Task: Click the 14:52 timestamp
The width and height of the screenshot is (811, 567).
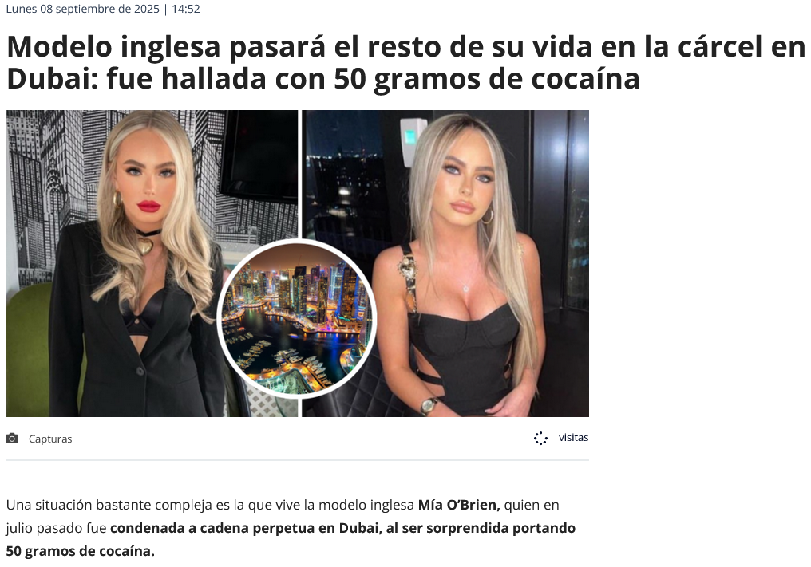Action: 186,9
